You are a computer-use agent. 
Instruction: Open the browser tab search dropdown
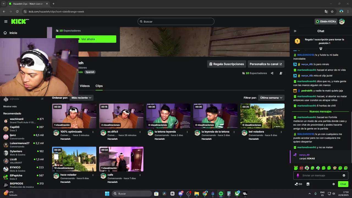4,4
